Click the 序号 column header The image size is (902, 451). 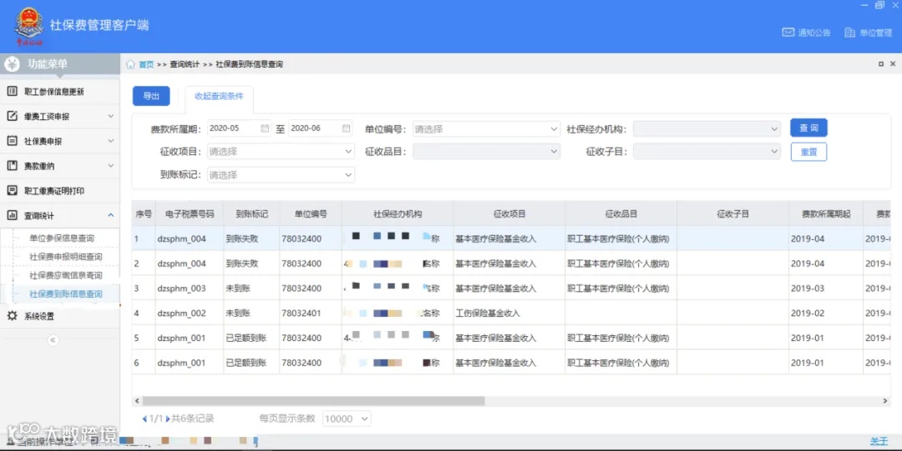click(144, 213)
